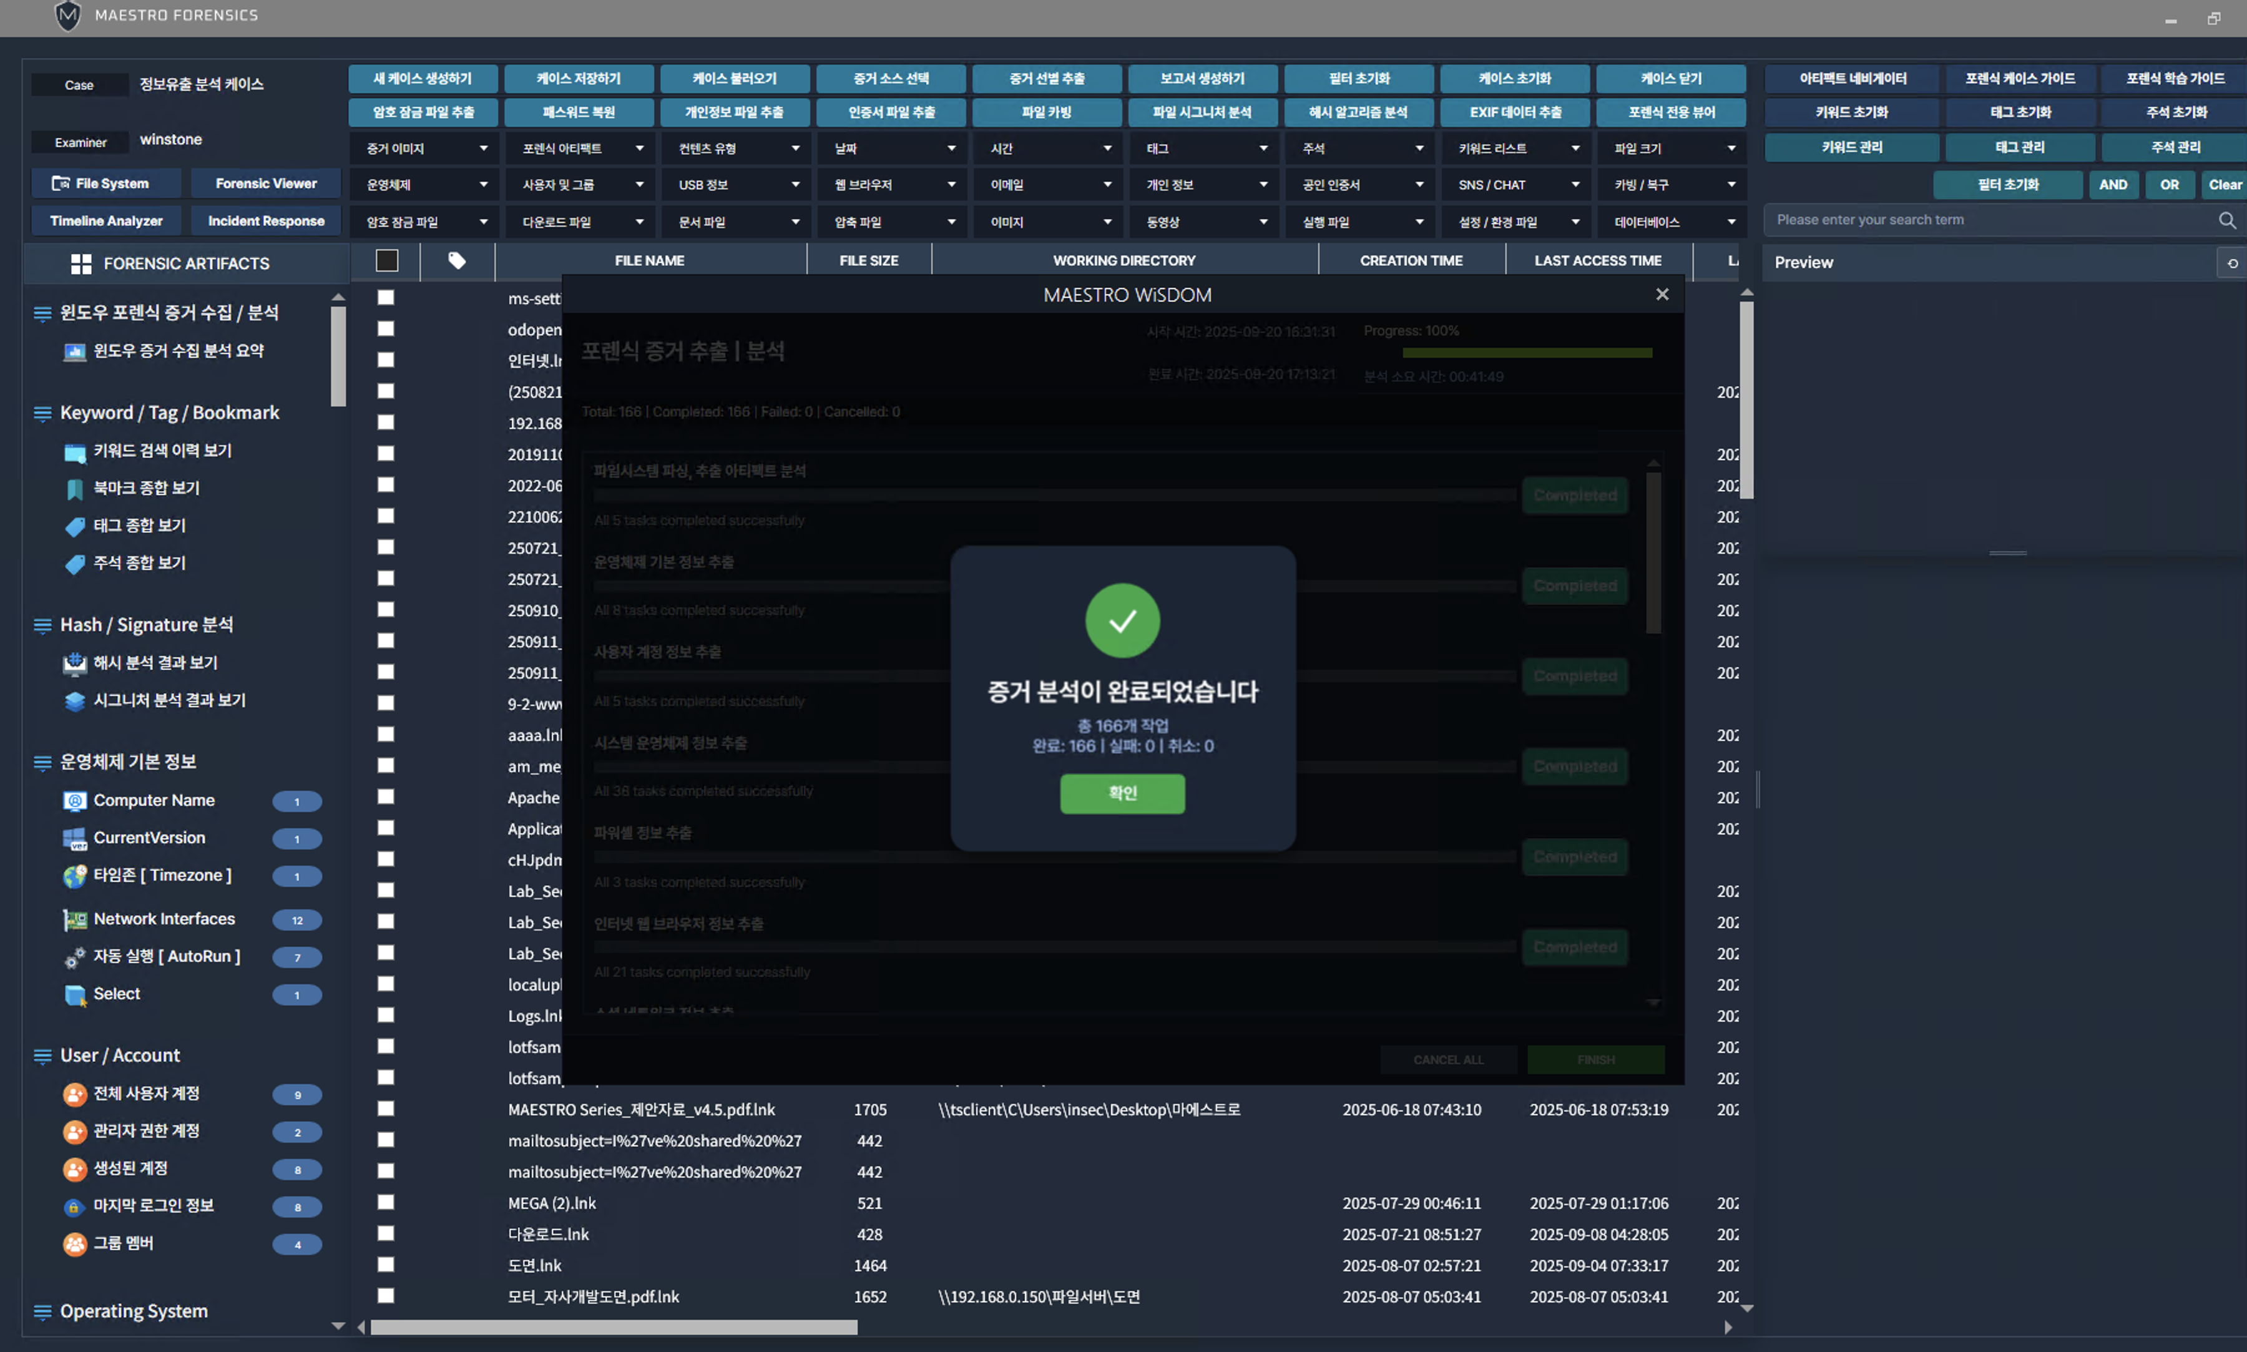Collapse the Hash / Signature 분석 section
The height and width of the screenshot is (1352, 2247).
42,625
